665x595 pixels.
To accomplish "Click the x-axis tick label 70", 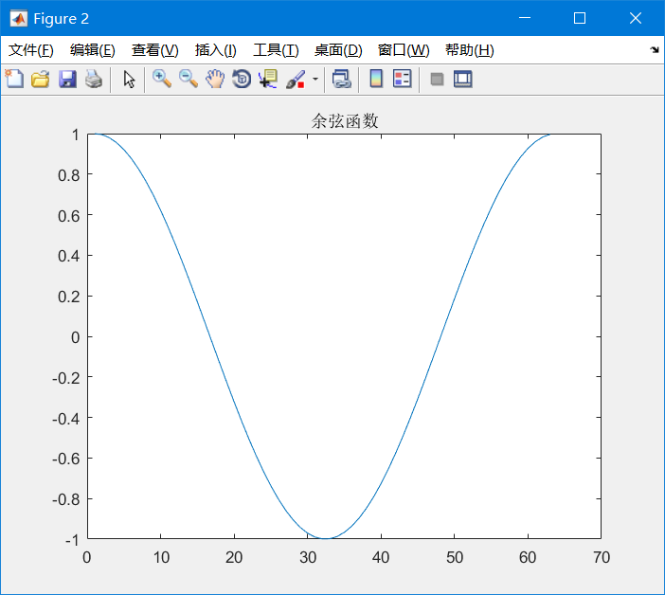I will click(x=602, y=557).
